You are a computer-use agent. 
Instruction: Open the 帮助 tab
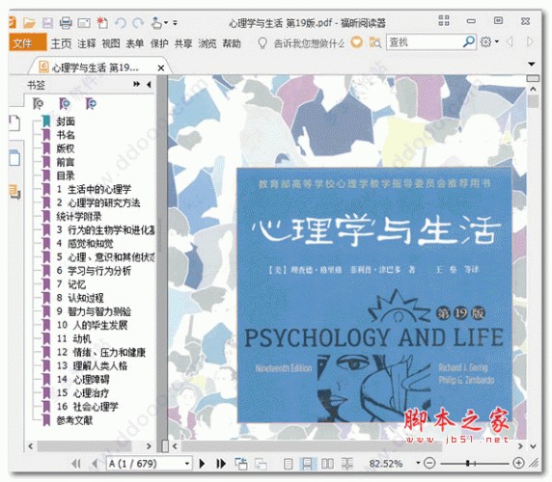232,43
